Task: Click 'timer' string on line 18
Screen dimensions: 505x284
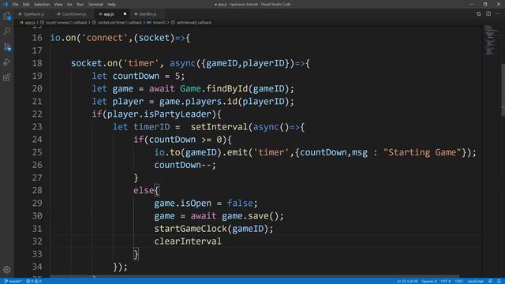Action: (x=141, y=63)
